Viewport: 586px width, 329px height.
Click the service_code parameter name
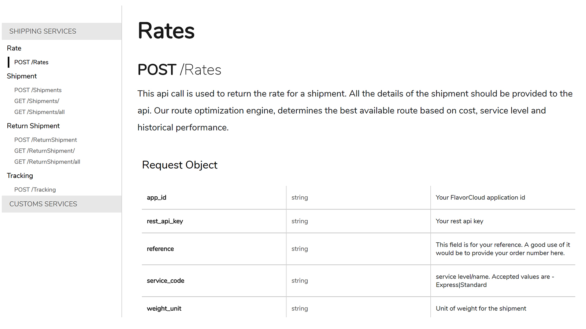[x=166, y=281]
